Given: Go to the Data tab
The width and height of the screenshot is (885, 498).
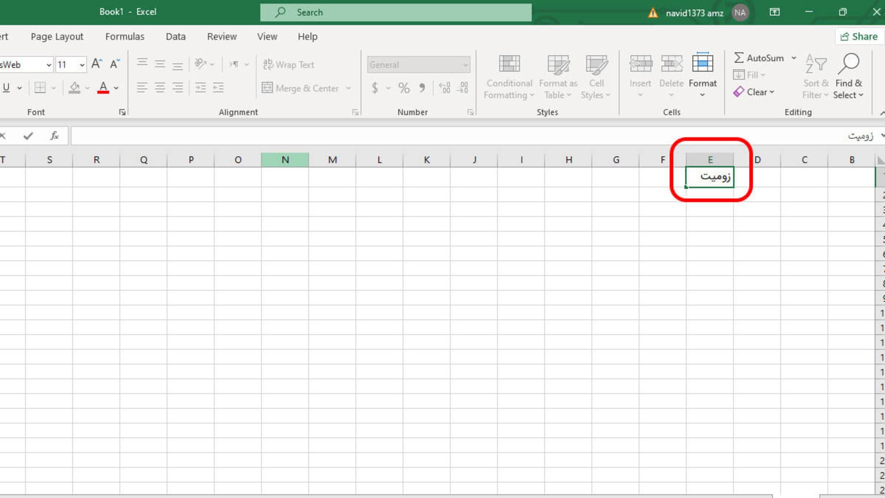Looking at the screenshot, I should 176,36.
